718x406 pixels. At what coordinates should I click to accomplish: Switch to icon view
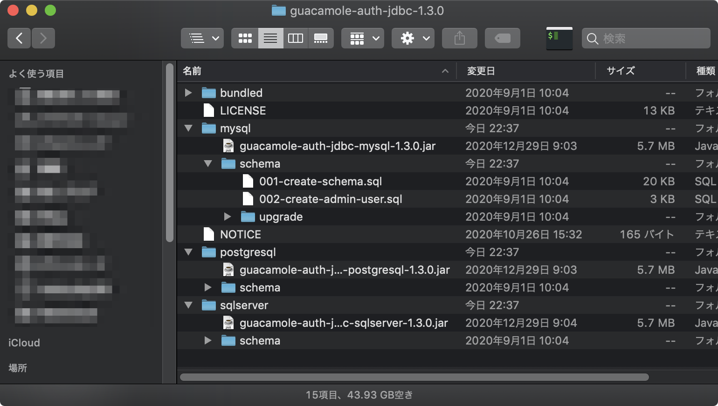[x=245, y=38]
